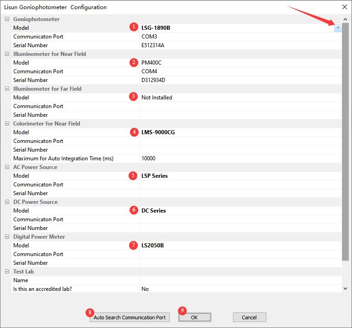
Task: Click AC Power Source Communication Port field
Action: (240, 185)
